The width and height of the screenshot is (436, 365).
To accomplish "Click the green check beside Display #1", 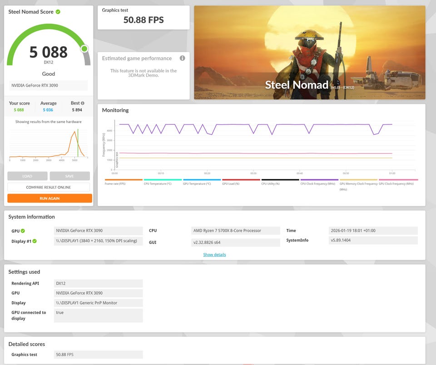I will click(34, 241).
